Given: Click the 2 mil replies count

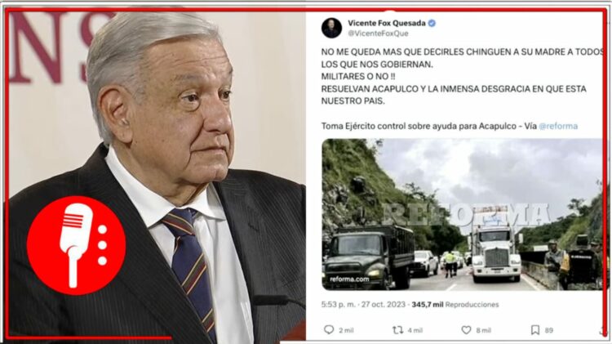Looking at the screenshot, I should 346,331.
